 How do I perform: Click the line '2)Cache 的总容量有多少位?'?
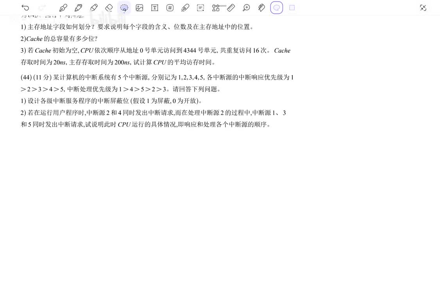pyautogui.click(x=59, y=39)
